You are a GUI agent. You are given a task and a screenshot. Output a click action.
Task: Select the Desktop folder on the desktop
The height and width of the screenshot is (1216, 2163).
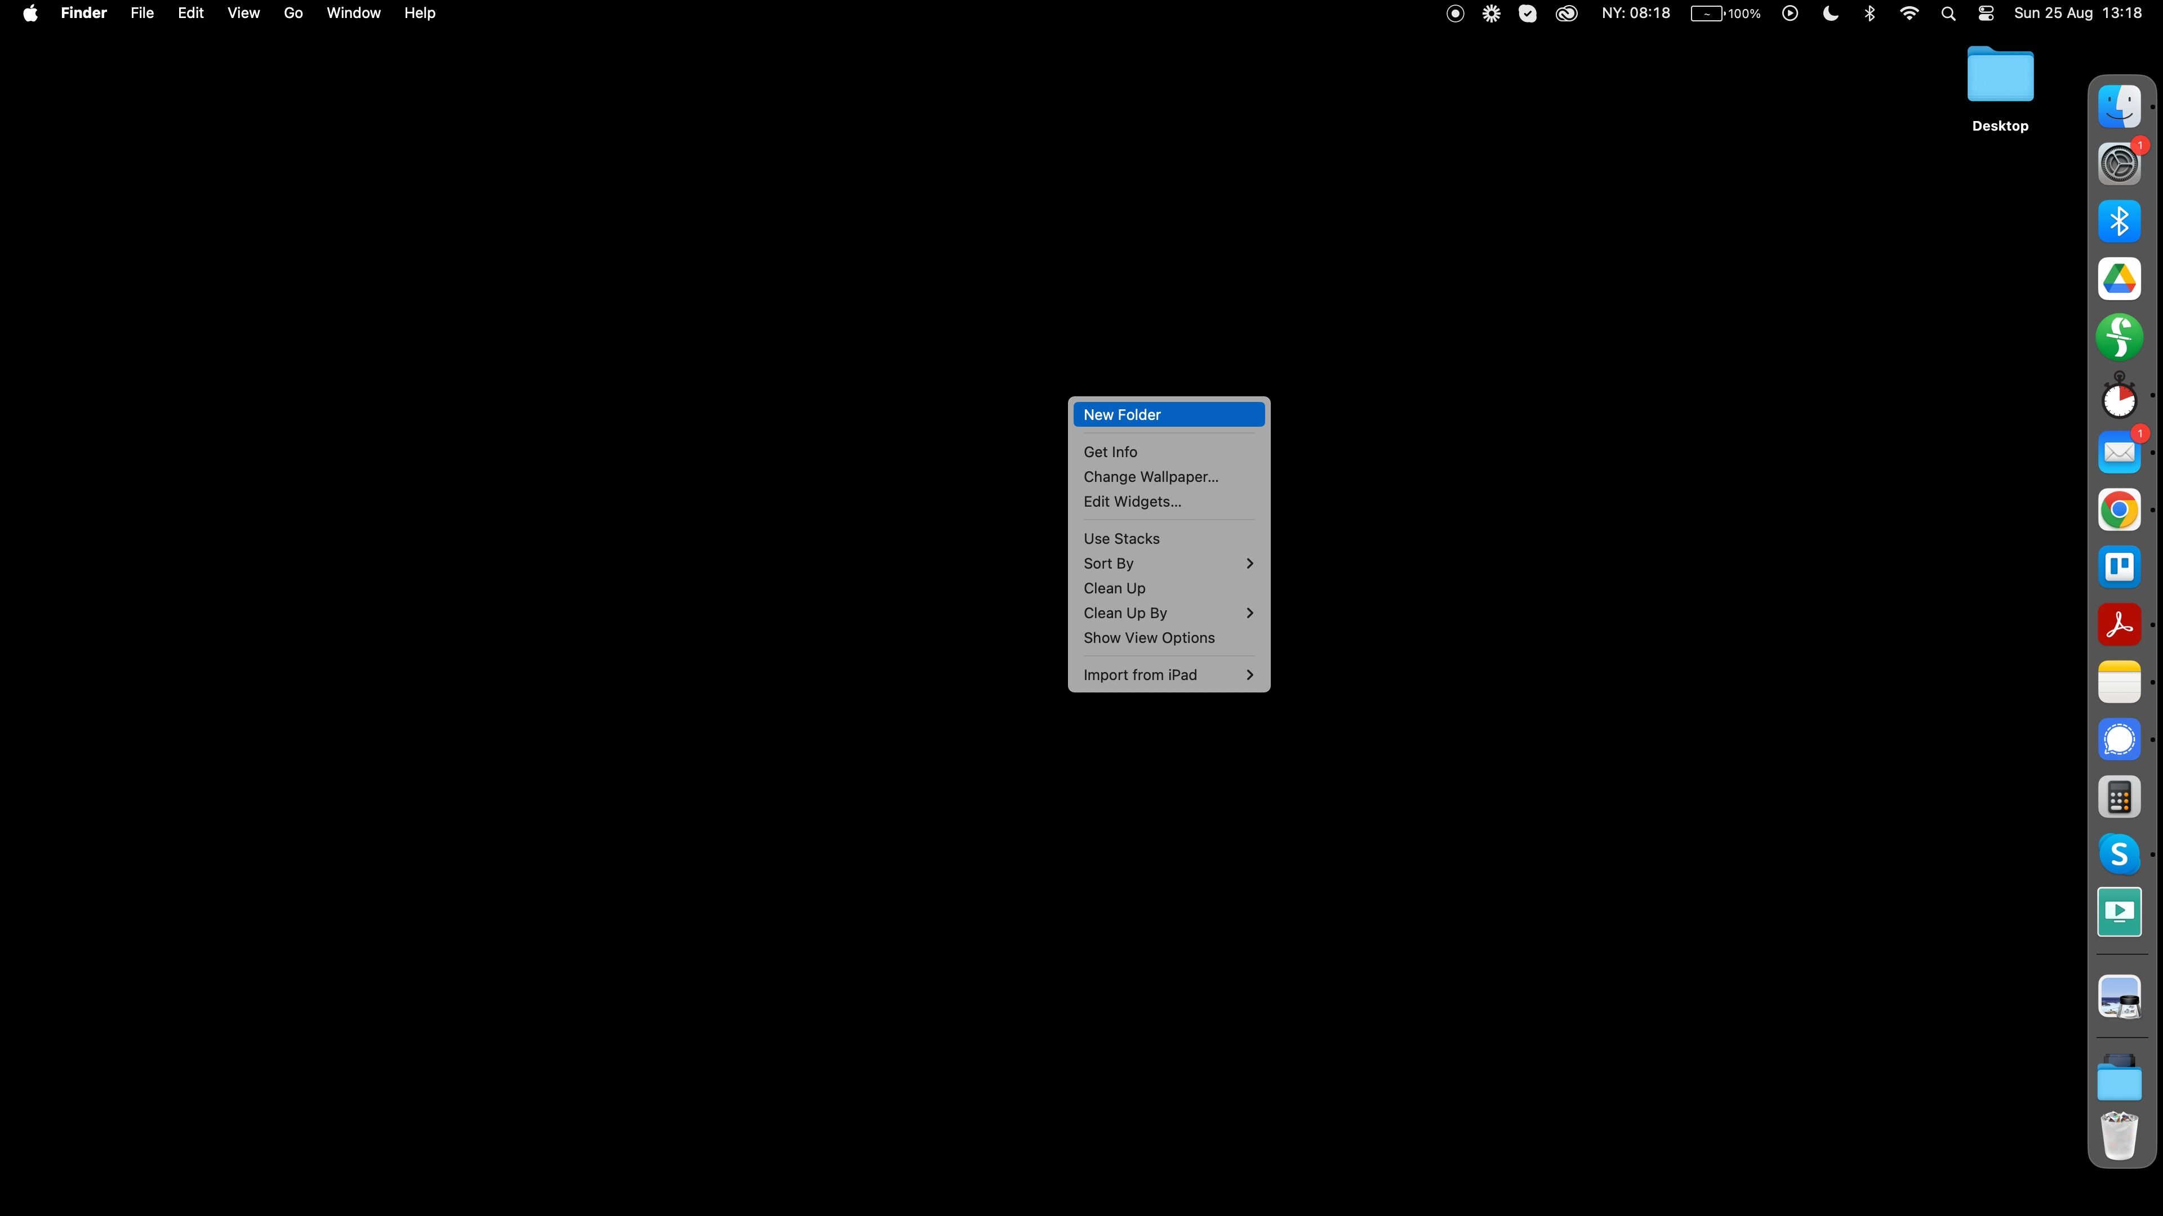2000,77
